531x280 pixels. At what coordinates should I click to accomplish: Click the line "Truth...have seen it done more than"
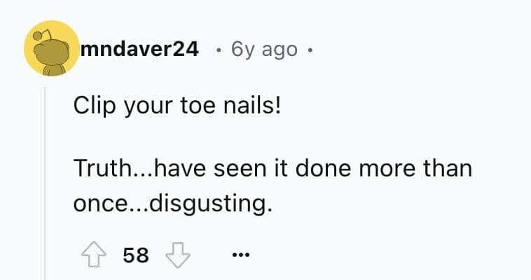tap(272, 169)
